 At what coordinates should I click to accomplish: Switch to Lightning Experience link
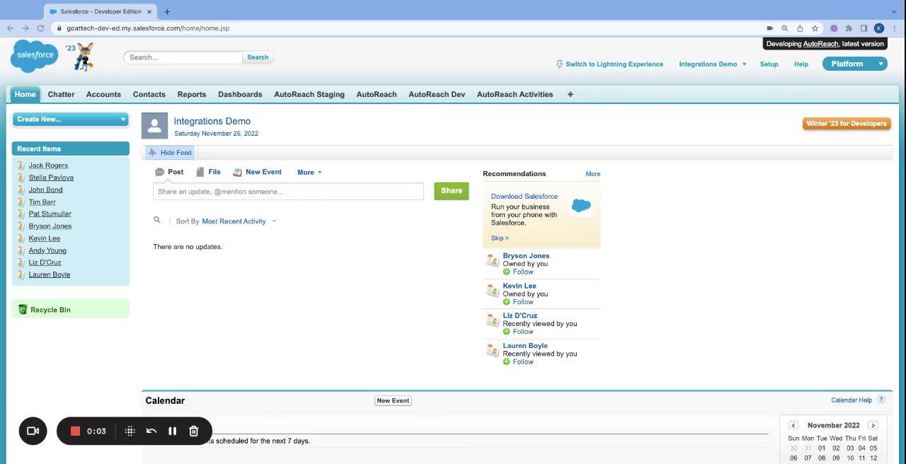[x=609, y=64]
